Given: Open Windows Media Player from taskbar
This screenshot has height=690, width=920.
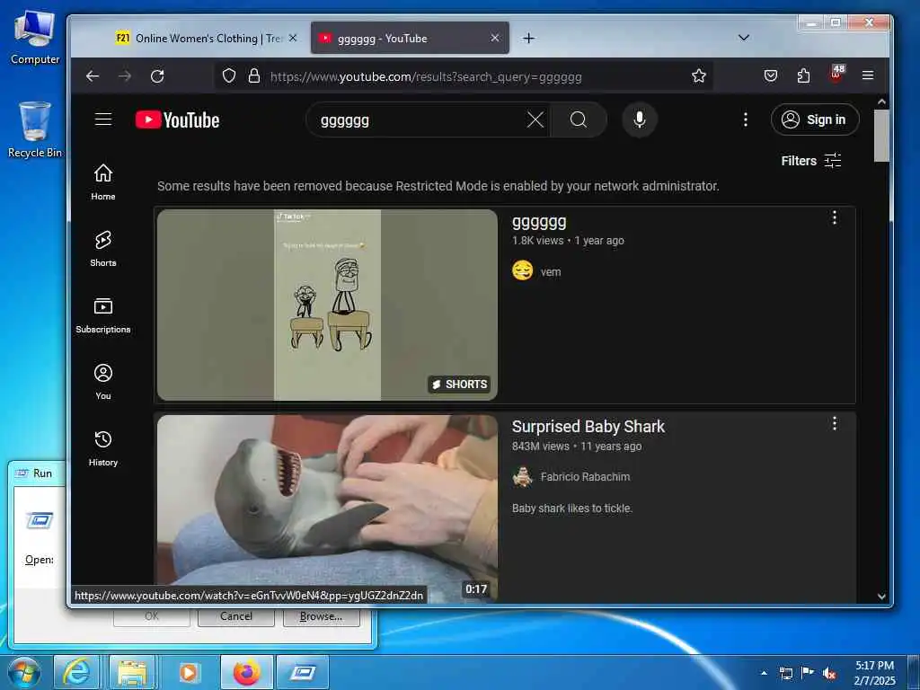Looking at the screenshot, I should (x=189, y=672).
